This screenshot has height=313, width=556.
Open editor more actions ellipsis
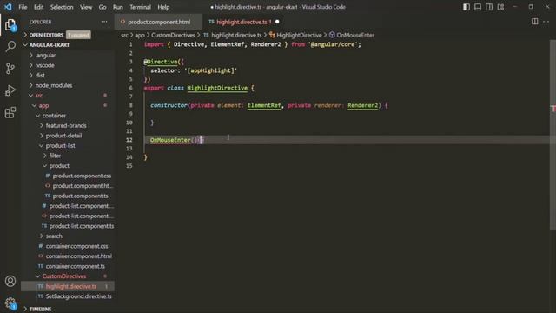pos(546,22)
